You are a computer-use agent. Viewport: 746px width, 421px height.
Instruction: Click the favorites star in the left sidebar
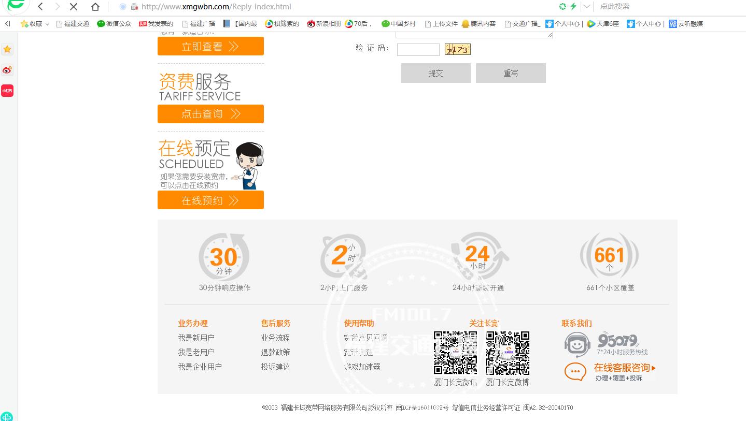coord(7,49)
